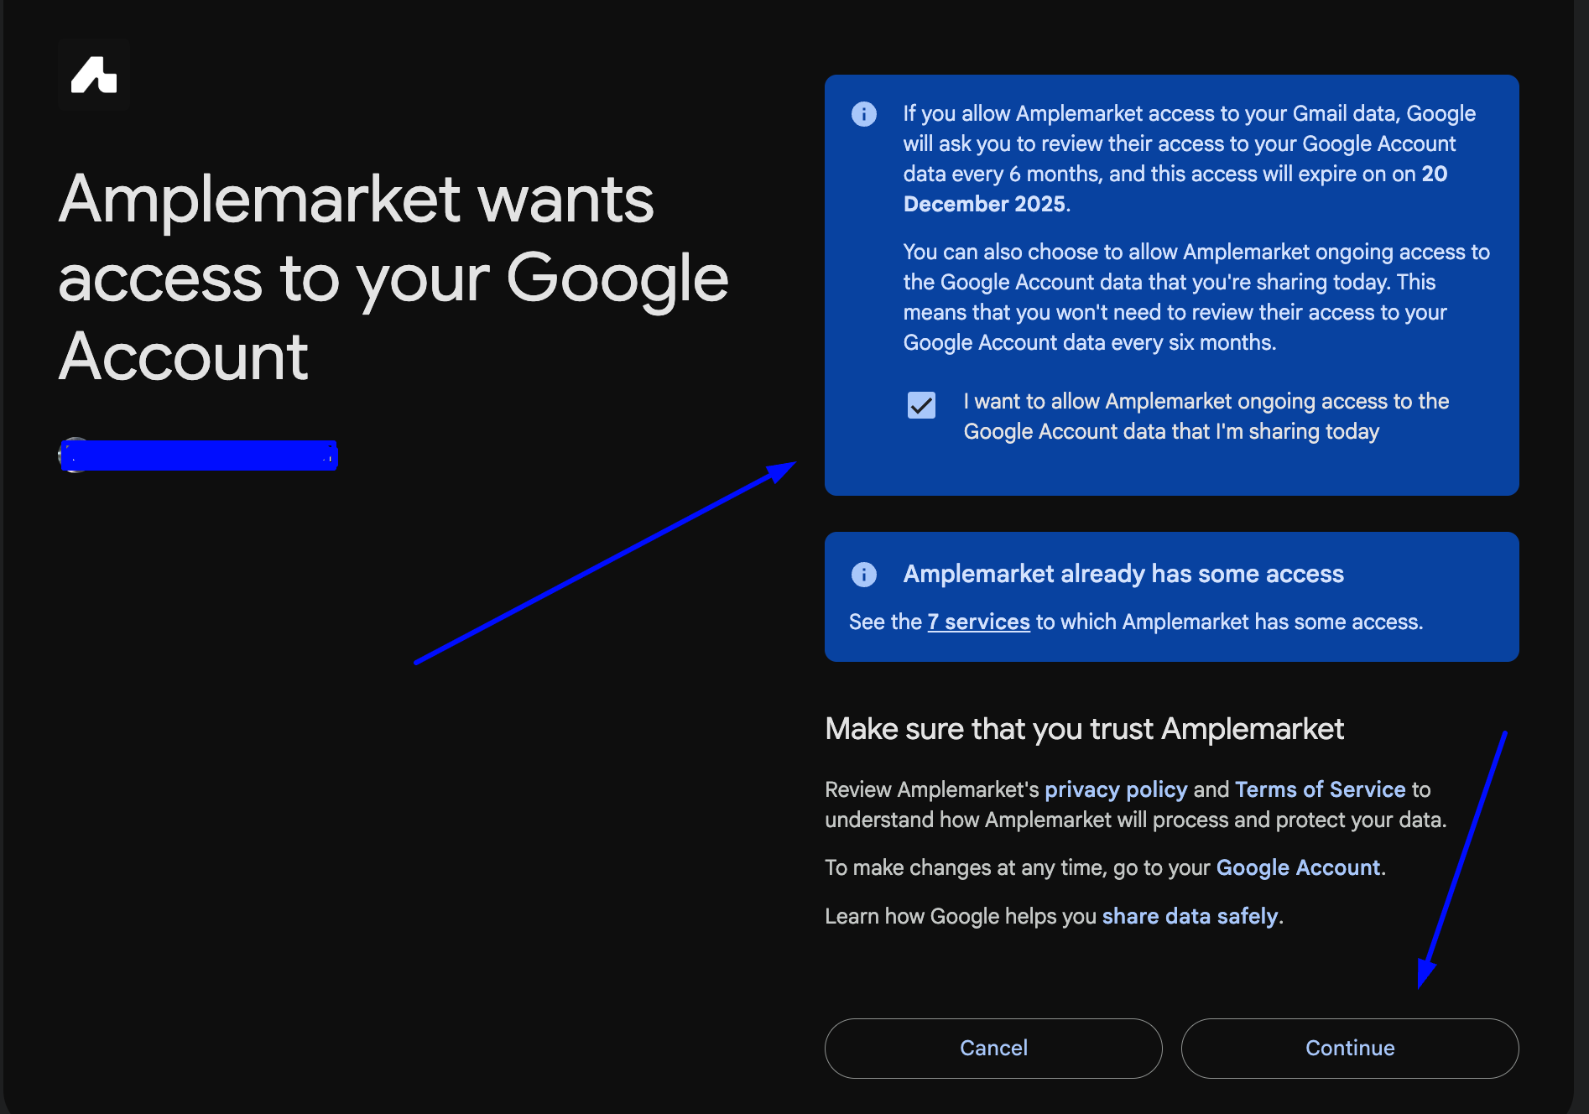The width and height of the screenshot is (1589, 1114).
Task: Open the 'share data safely' link
Action: coord(1190,916)
